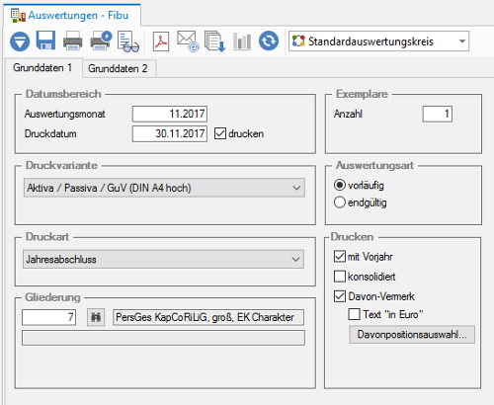The image size is (494, 405).
Task: Click the blue filter funnel icon
Action: 20,41
